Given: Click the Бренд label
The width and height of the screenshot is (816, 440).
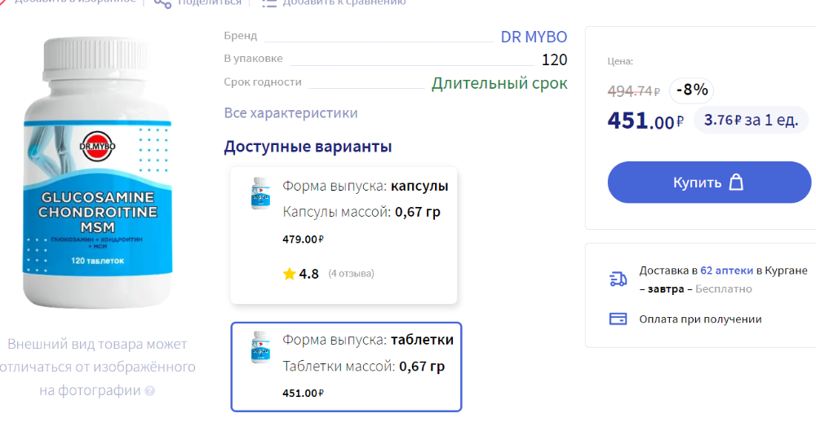Looking at the screenshot, I should tap(241, 36).
